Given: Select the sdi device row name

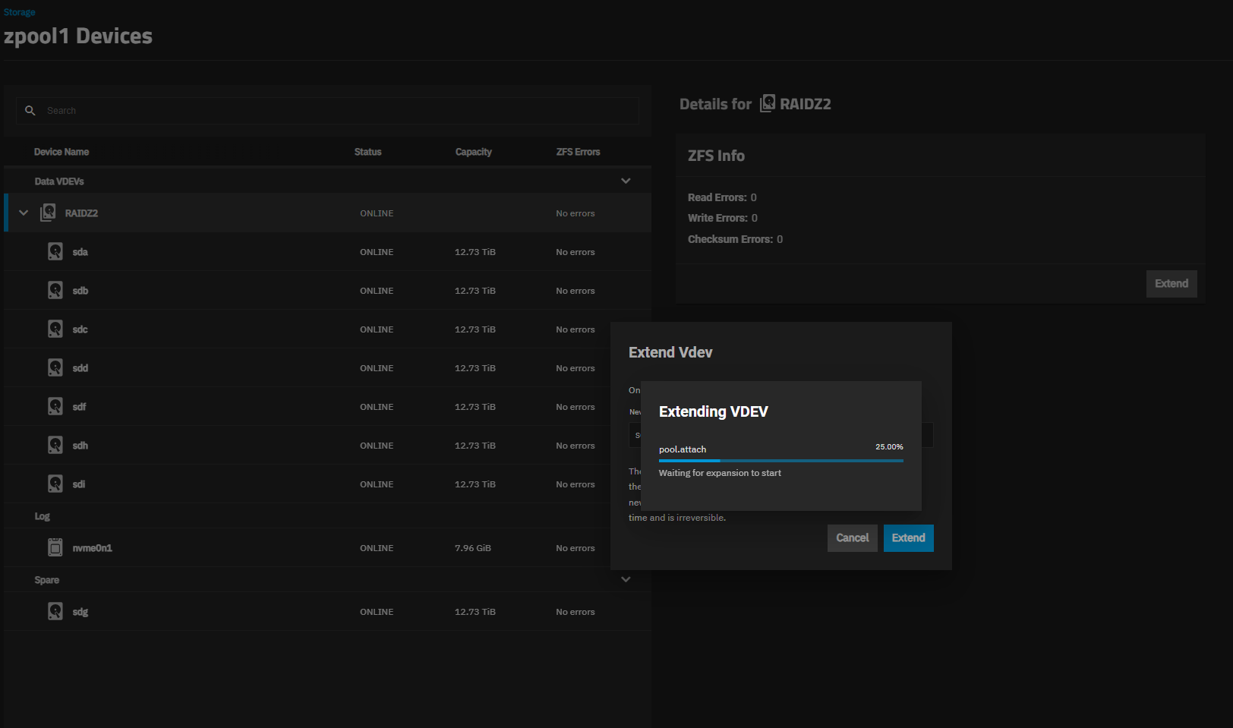Looking at the screenshot, I should pos(79,484).
